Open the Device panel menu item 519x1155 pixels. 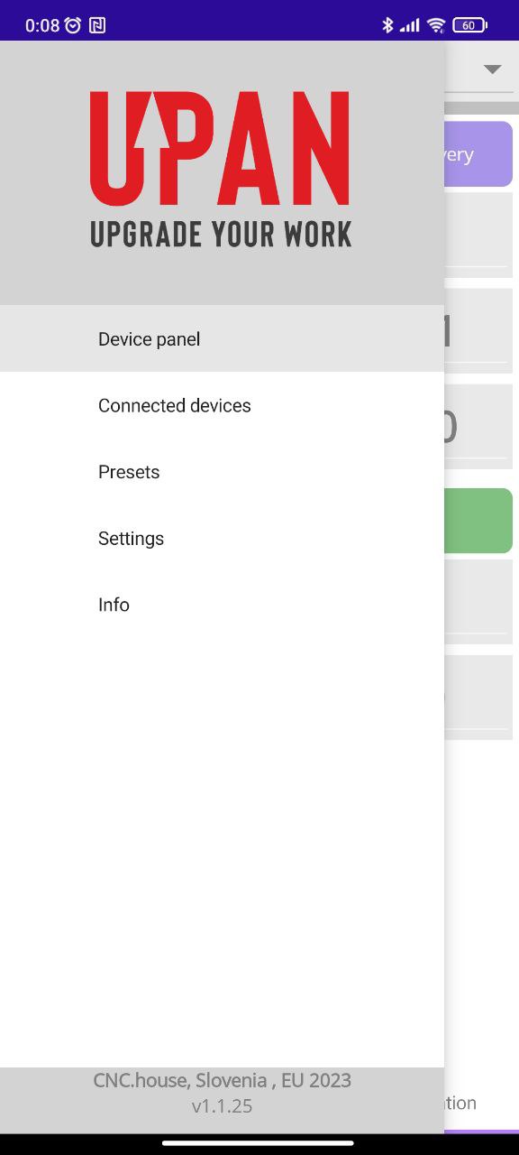222,338
